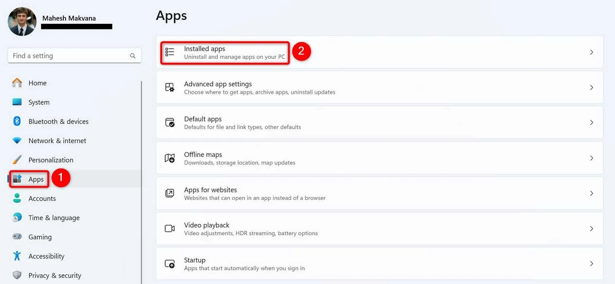The width and height of the screenshot is (615, 284).
Task: Click 'Choose where to get apps' description
Action: pos(260,92)
